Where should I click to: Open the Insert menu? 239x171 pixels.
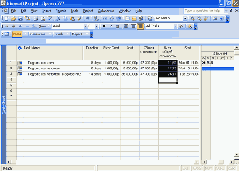pos(47,11)
